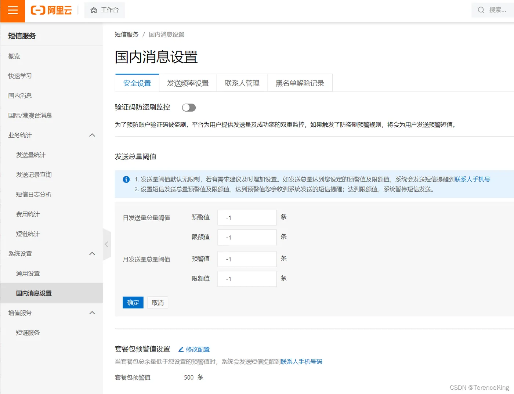Click the 修改配置 link
This screenshot has width=514, height=394.
(198, 349)
